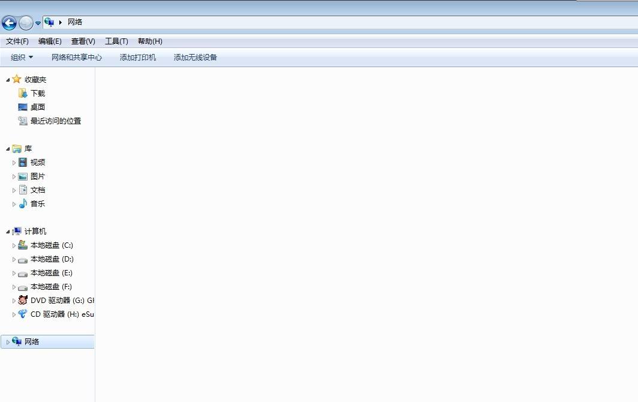The width and height of the screenshot is (638, 402).
Task: Click the 本地磁盘 (F:) drive icon
Action: (x=23, y=287)
